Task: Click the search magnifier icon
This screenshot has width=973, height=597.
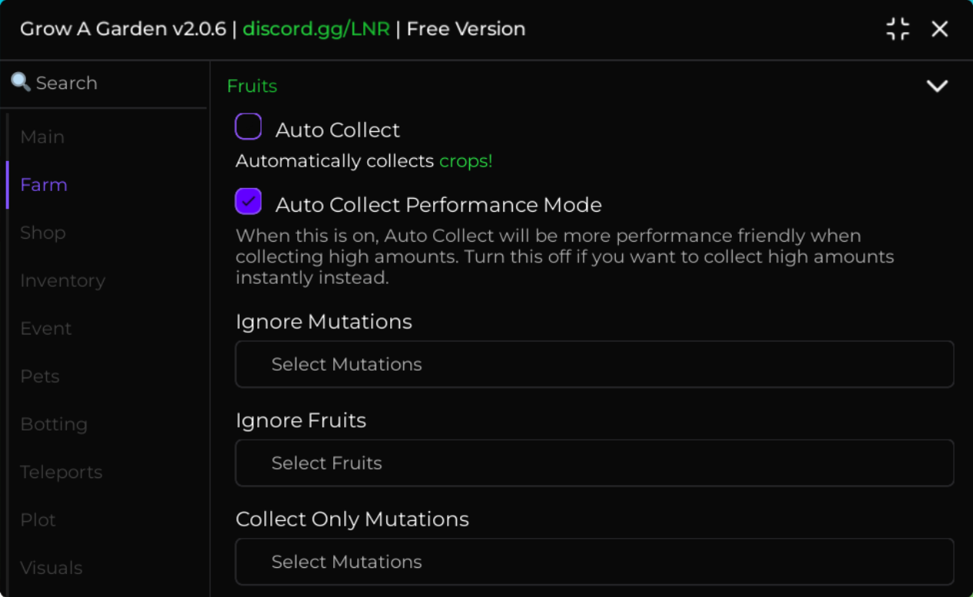Action: point(21,82)
